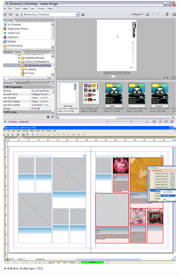The width and height of the screenshot is (179, 276).
Task: Click the '12 items, 1 selected' status text
Action: [18, 122]
